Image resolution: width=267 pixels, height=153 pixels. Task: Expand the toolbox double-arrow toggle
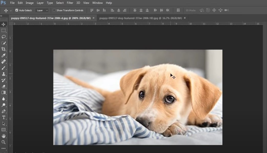click(1, 16)
